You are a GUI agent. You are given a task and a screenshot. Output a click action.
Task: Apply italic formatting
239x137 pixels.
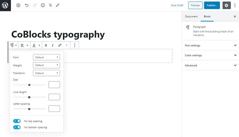[x=53, y=45]
